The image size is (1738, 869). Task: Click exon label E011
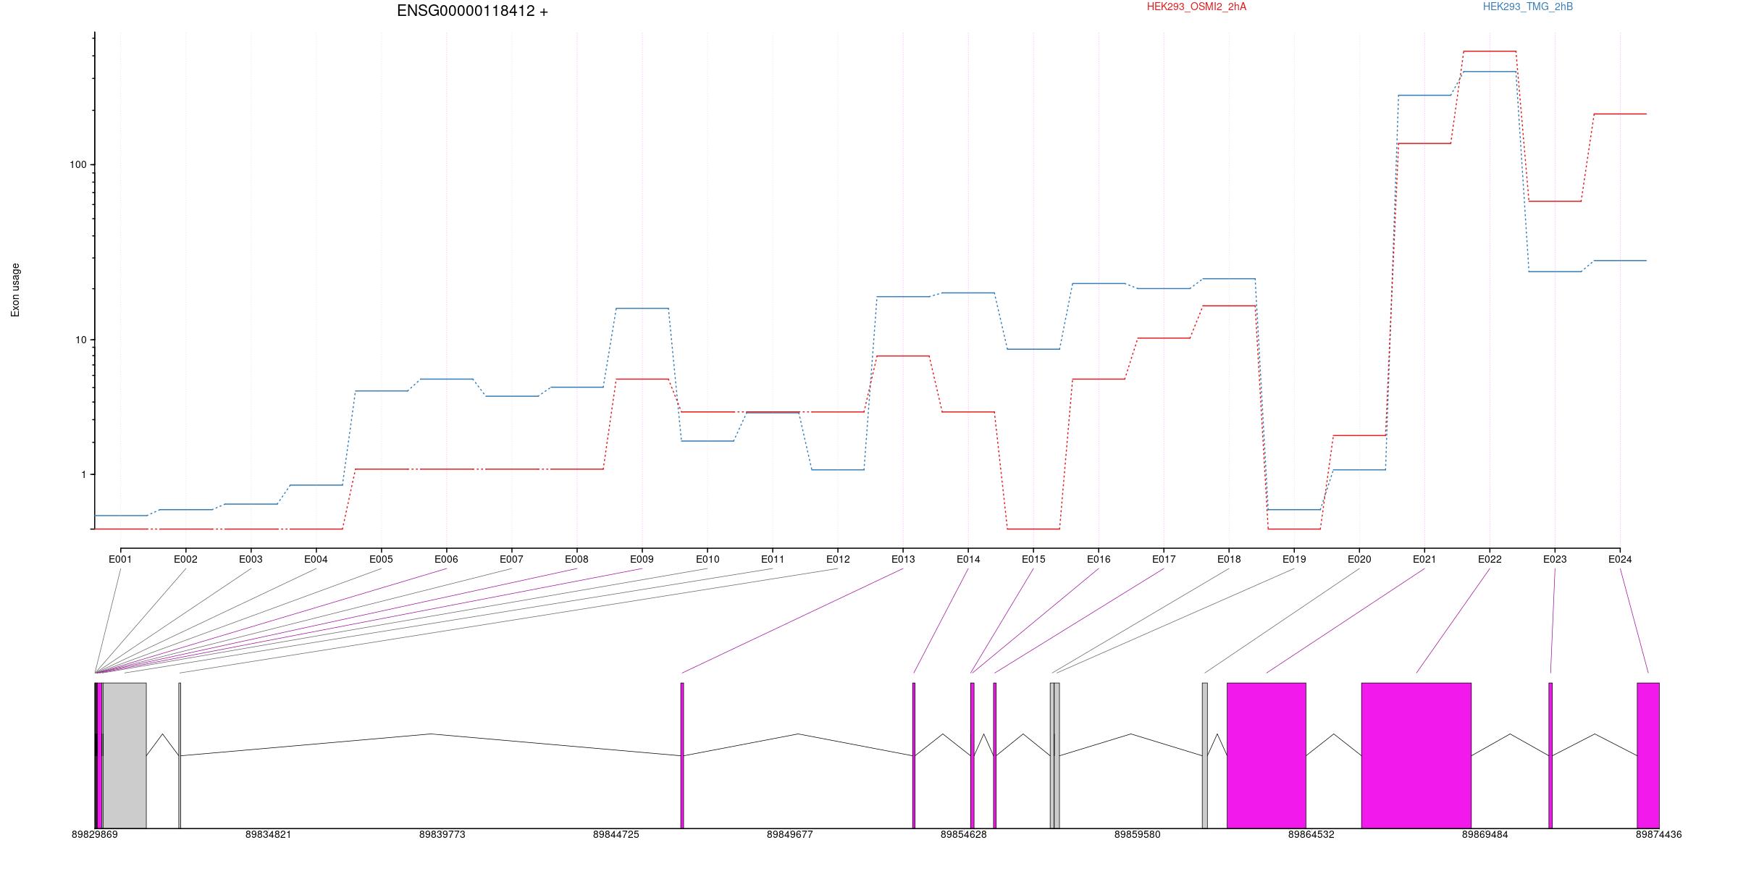773,559
